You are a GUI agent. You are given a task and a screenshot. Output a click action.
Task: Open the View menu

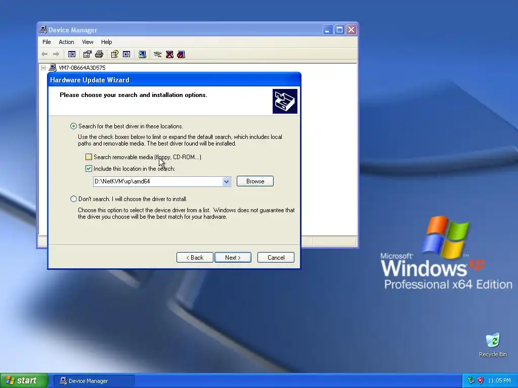click(88, 42)
